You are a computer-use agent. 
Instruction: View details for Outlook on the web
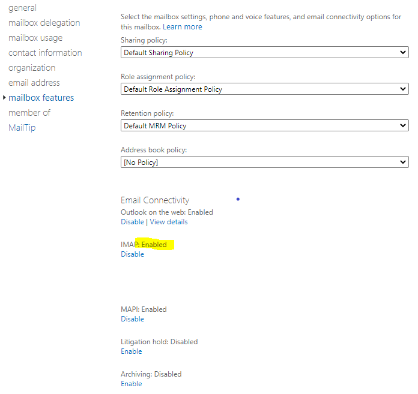coord(169,222)
